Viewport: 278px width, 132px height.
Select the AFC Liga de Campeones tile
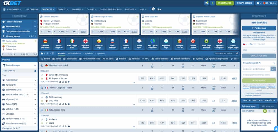(153, 44)
